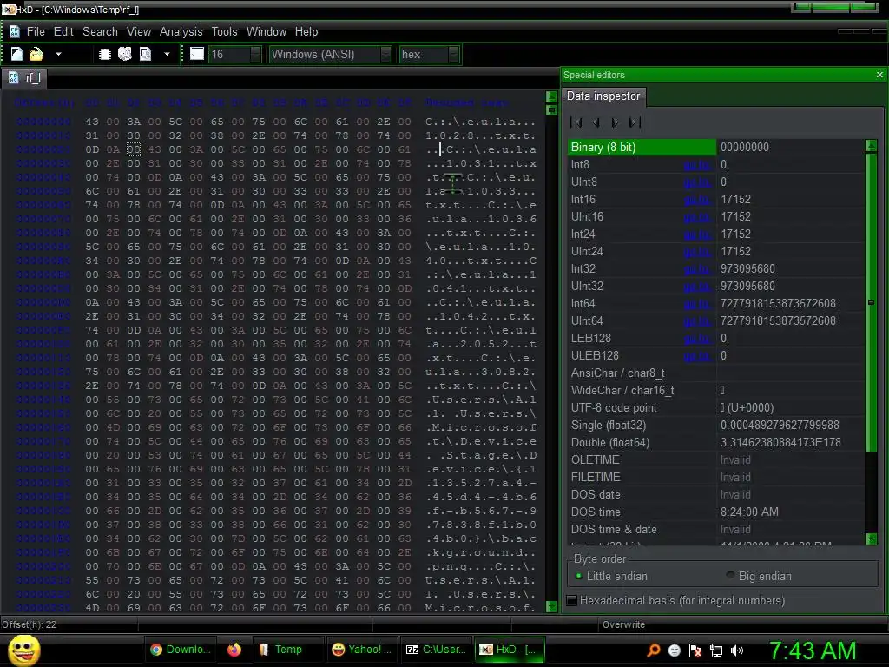Screen dimensions: 889x667
Task: Click the go to link for UInt8
Action: (x=697, y=182)
